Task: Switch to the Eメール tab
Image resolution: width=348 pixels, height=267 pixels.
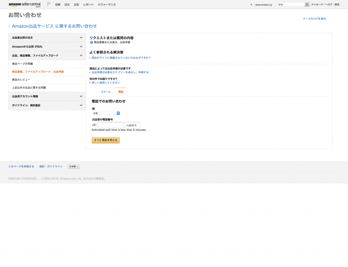Action: [106, 92]
